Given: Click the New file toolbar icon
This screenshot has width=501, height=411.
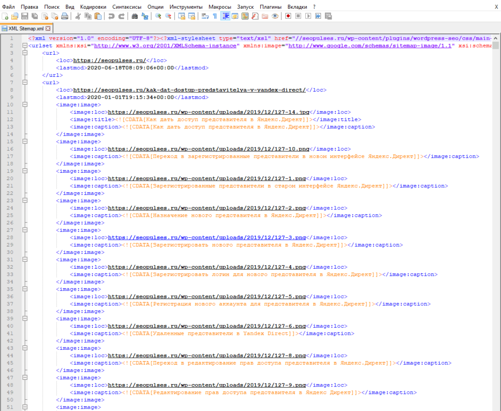Looking at the screenshot, I should pos(5,16).
